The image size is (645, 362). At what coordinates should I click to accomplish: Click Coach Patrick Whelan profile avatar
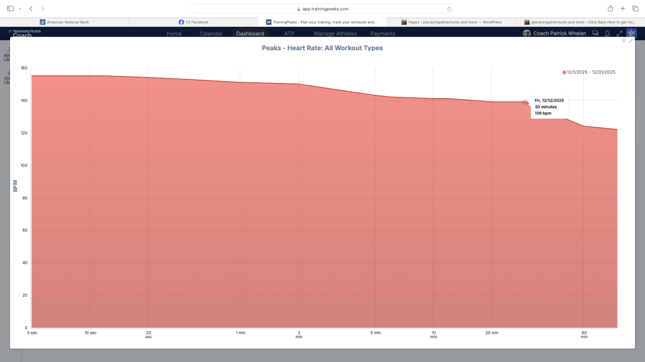(x=527, y=33)
